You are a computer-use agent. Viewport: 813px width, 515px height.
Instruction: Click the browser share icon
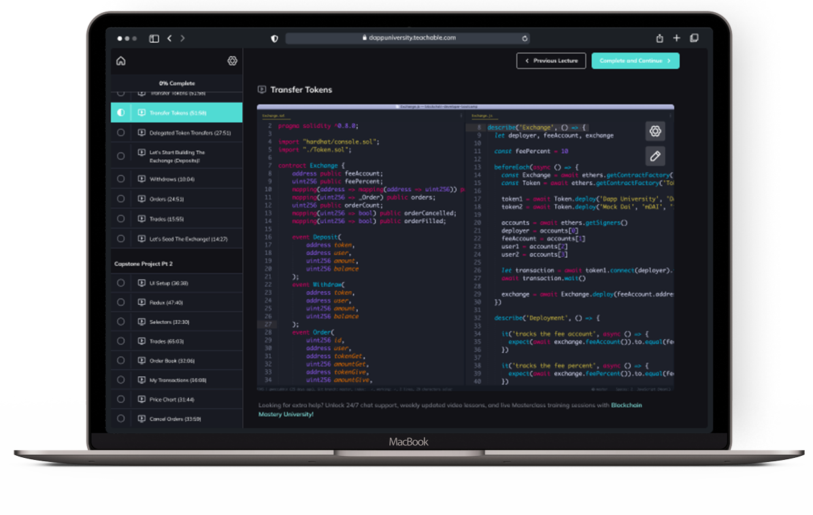click(659, 39)
